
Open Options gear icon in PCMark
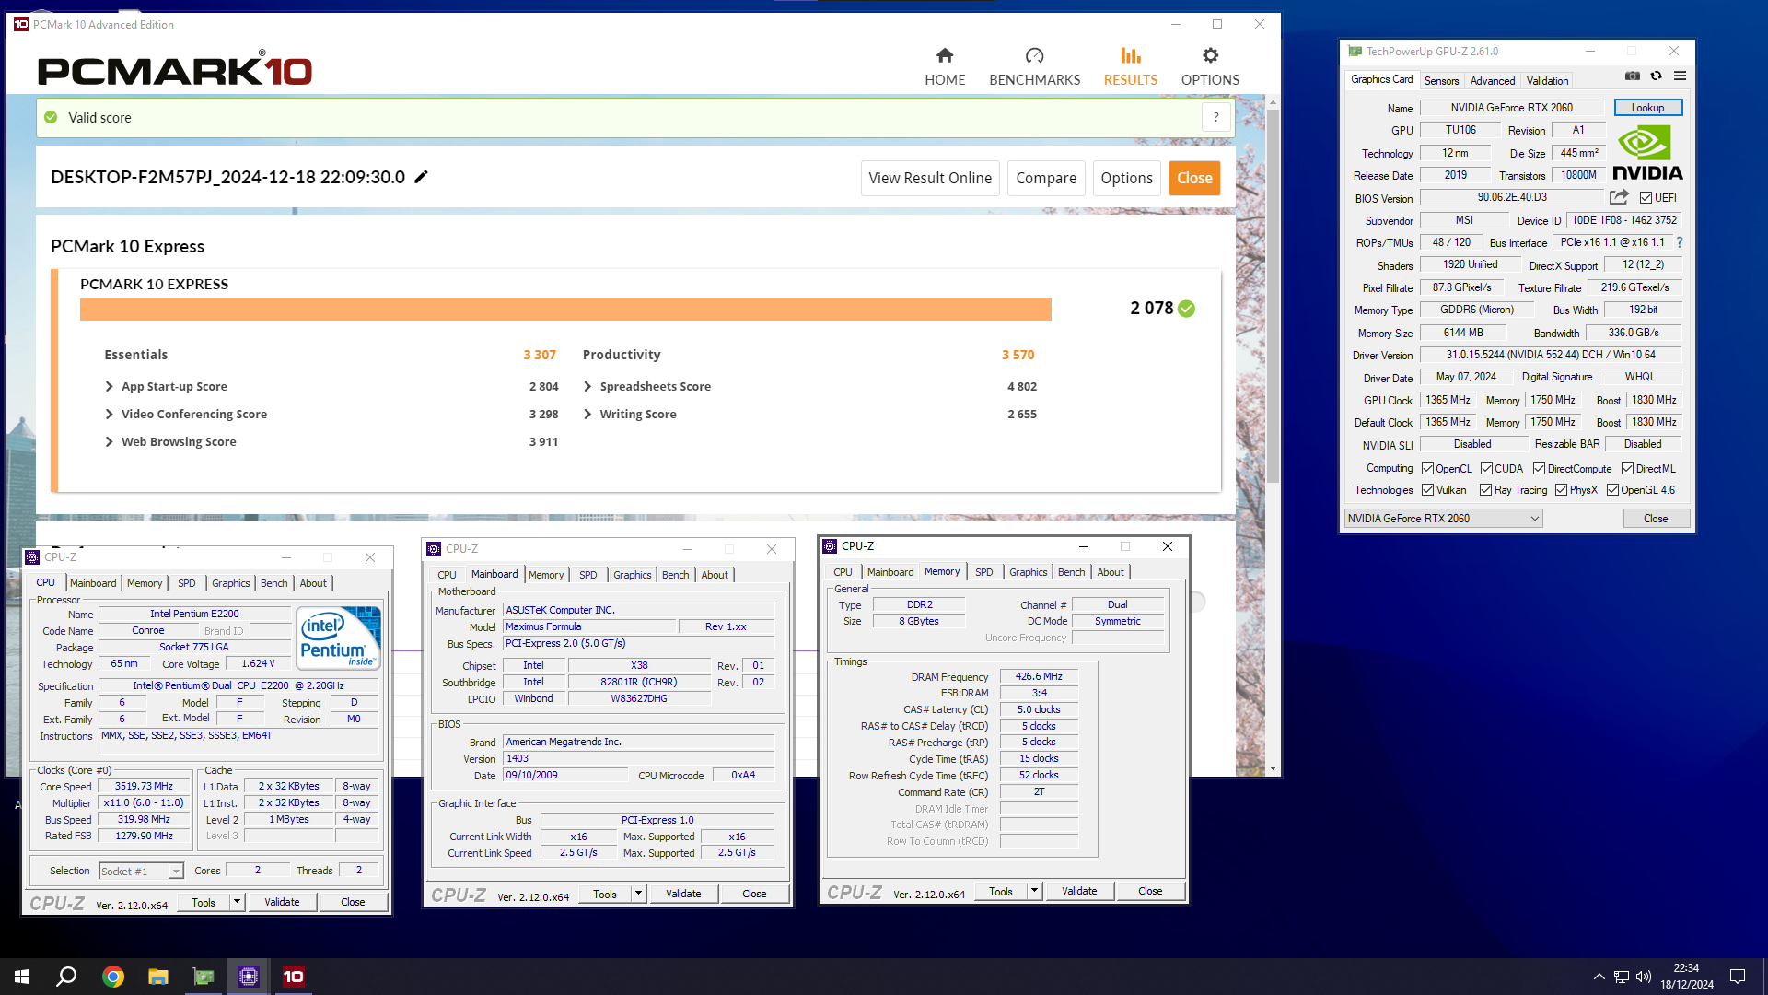[x=1210, y=55]
